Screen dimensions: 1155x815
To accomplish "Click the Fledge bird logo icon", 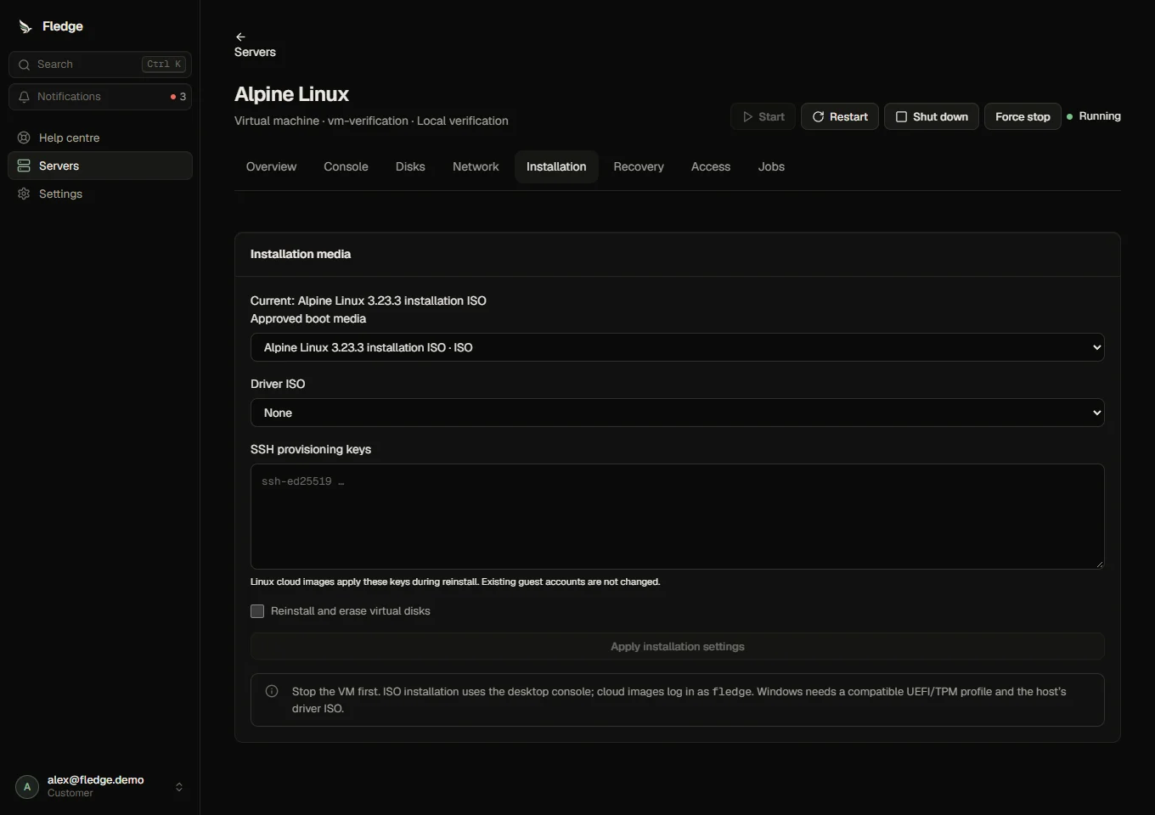I will [x=25, y=27].
